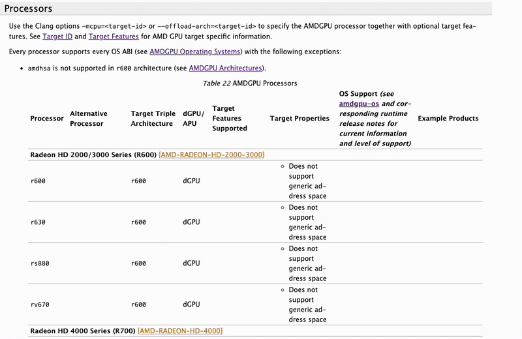The height and width of the screenshot is (339, 522).
Task: Select the r630 processor name cell
Action: (x=39, y=222)
